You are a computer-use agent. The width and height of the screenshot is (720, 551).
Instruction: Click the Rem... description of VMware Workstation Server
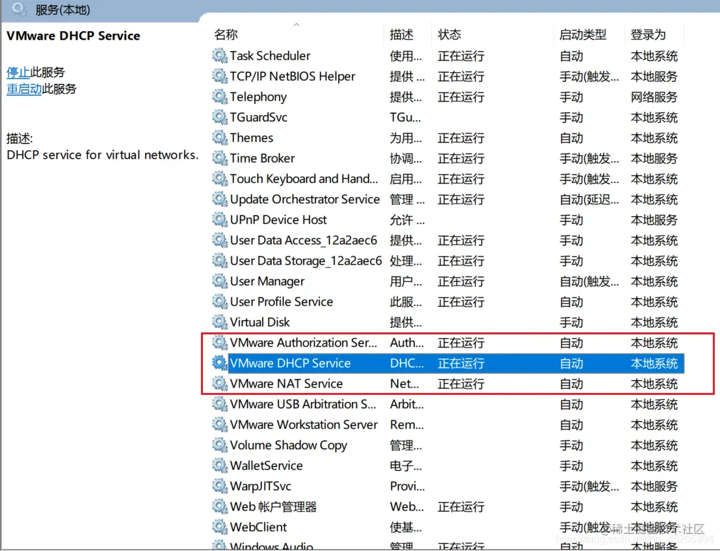tap(406, 425)
